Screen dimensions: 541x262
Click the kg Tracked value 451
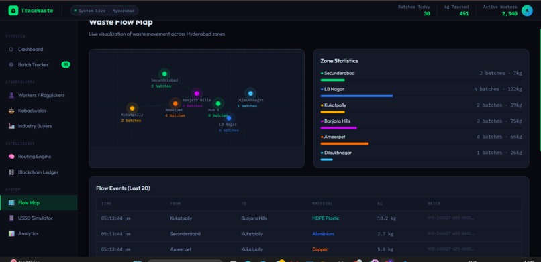point(464,14)
